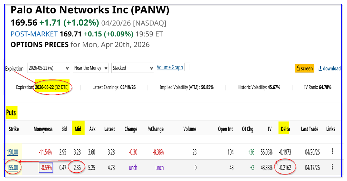347x181 pixels.
Task: Click the three-dot links icon for 155.00 strike
Action: 332,168
